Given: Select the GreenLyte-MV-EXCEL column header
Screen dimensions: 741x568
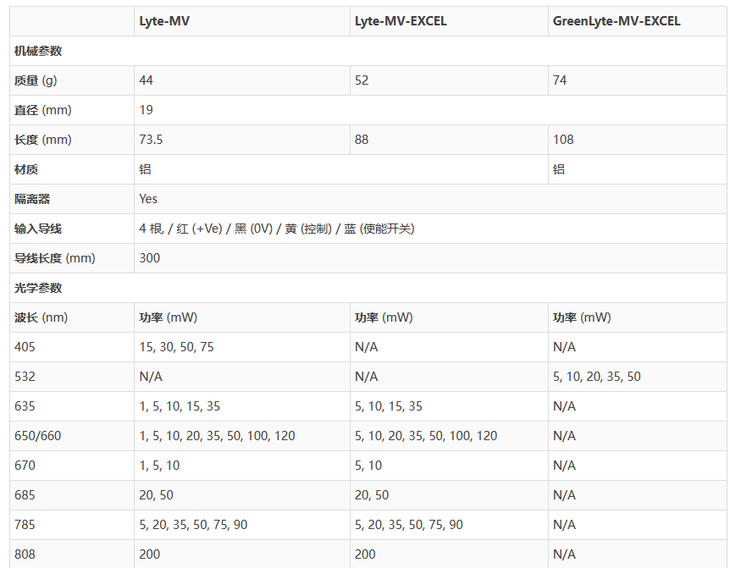Looking at the screenshot, I should [616, 21].
